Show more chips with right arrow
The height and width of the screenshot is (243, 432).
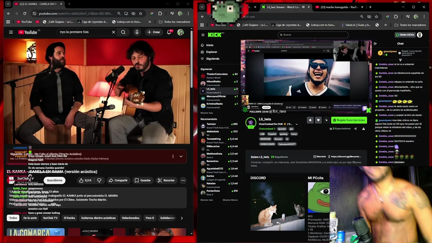click(182, 218)
